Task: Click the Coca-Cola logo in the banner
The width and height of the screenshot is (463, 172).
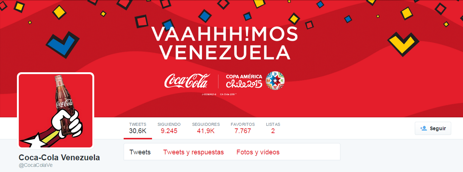Action: click(187, 81)
